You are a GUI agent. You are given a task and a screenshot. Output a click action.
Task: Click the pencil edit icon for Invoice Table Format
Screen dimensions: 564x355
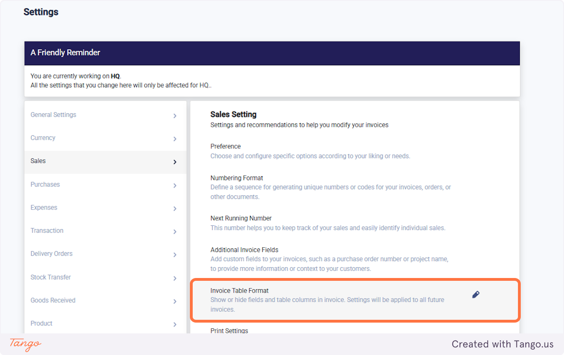[x=476, y=294]
